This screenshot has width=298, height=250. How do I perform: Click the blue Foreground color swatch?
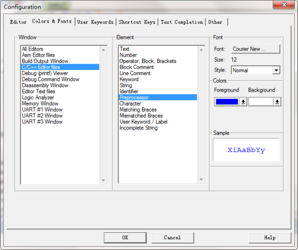click(227, 102)
